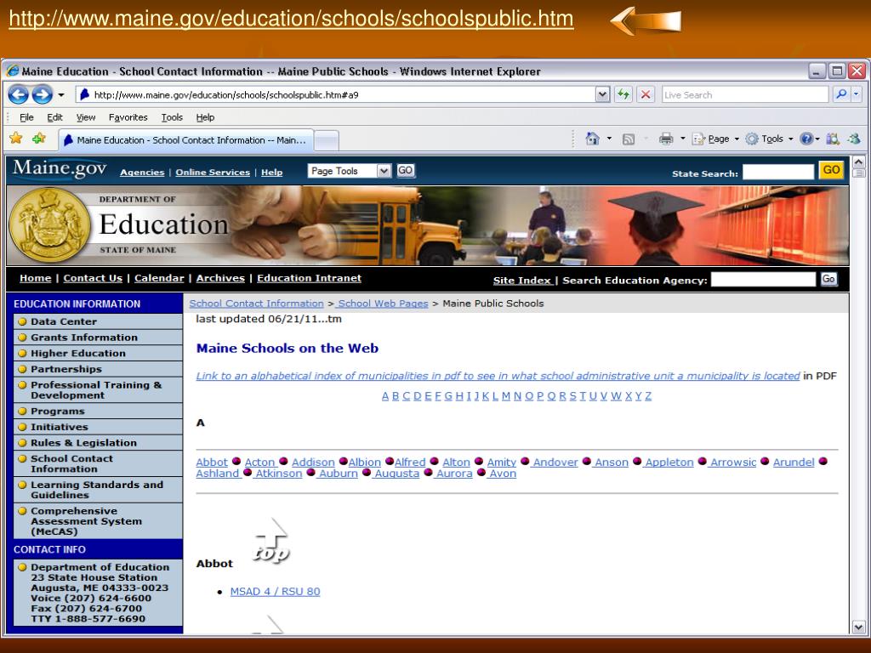Click the Print icon
The width and height of the screenshot is (871, 653).
(x=665, y=139)
